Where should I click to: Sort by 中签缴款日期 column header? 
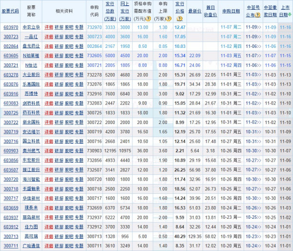click(x=270, y=11)
